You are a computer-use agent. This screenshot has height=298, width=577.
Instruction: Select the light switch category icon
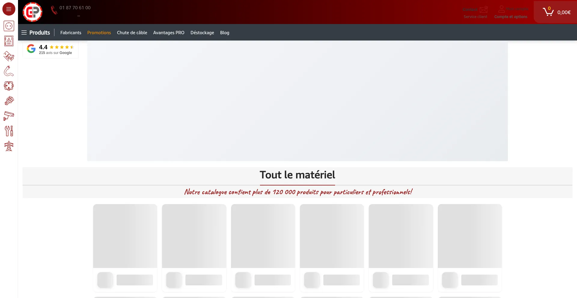click(x=9, y=56)
